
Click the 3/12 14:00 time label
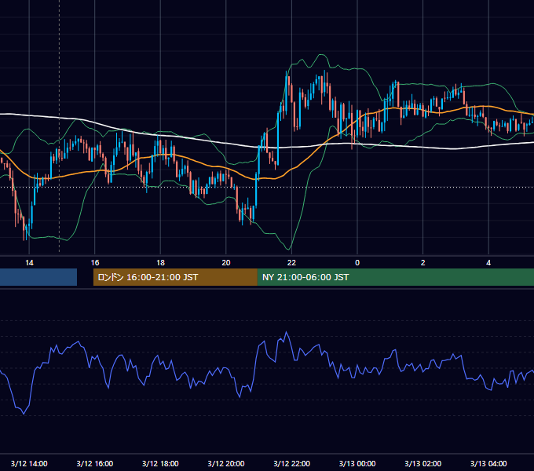pyautogui.click(x=29, y=463)
